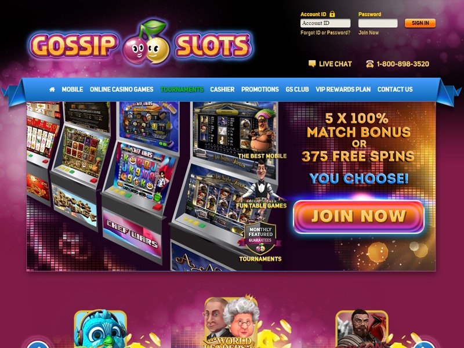Screen dimensions: 464x348
Task: Open the Monthly Featured Guarantees badge
Action: pyautogui.click(x=260, y=238)
